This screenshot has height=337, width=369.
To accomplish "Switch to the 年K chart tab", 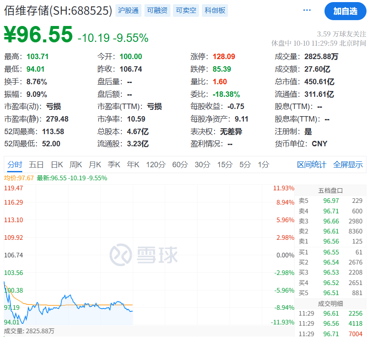I will pyautogui.click(x=133, y=165).
